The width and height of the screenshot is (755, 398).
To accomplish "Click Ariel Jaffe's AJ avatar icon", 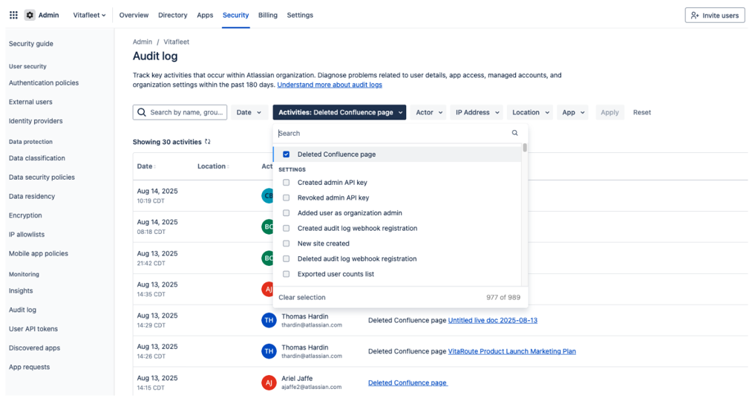I will (x=269, y=382).
